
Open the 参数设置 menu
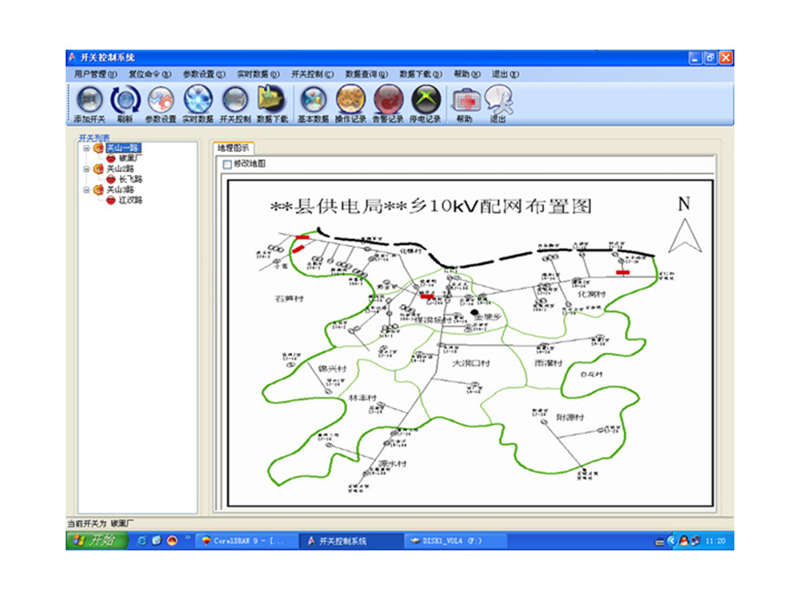(x=204, y=74)
